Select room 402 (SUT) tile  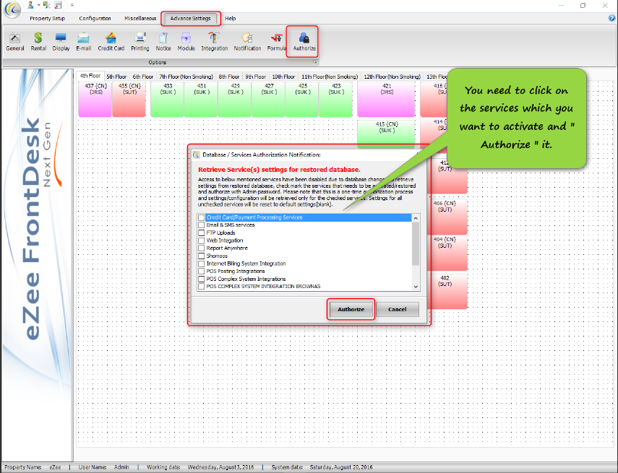point(449,292)
